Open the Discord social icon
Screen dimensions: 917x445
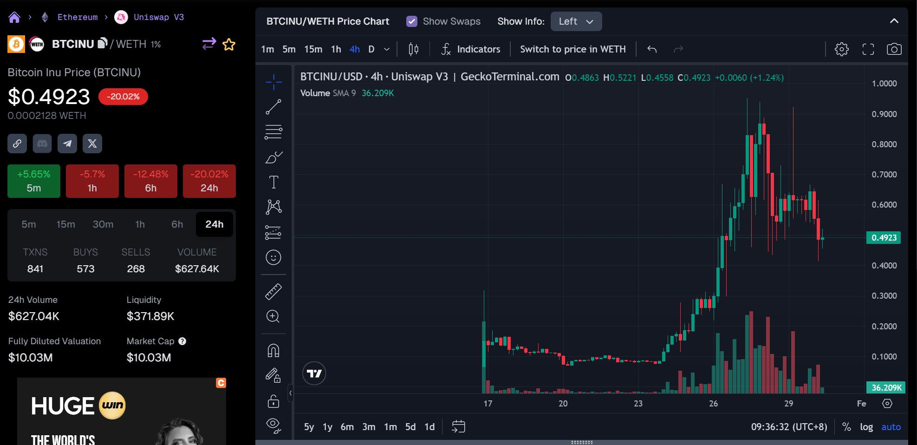coord(42,144)
